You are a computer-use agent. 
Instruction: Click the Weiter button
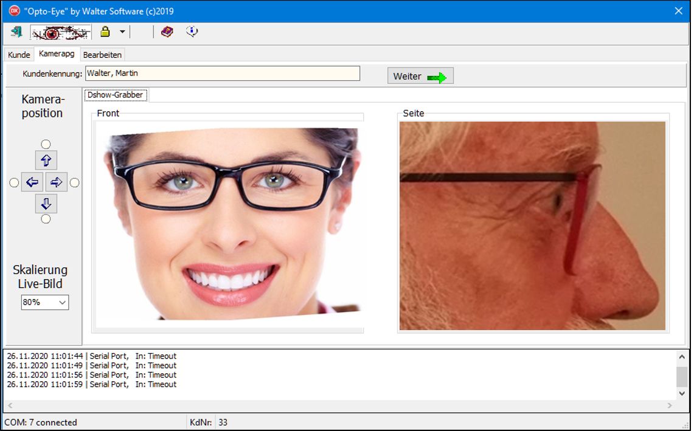coord(420,76)
